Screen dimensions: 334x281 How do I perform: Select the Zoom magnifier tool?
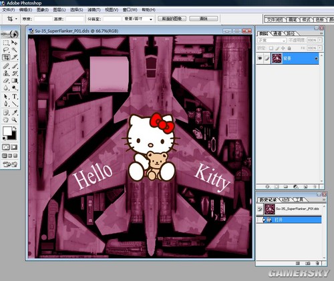pyautogui.click(x=15, y=120)
